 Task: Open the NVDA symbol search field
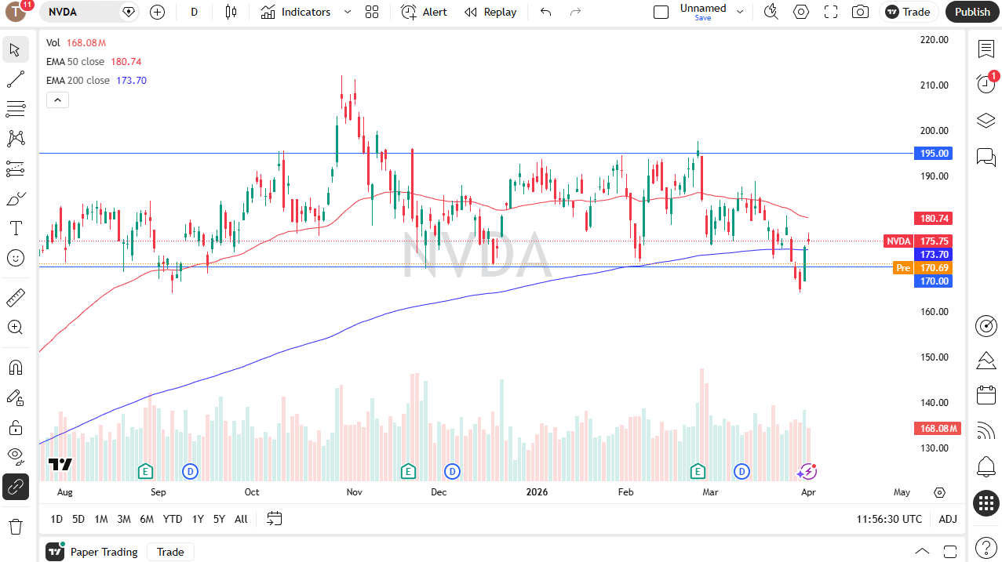click(x=82, y=12)
